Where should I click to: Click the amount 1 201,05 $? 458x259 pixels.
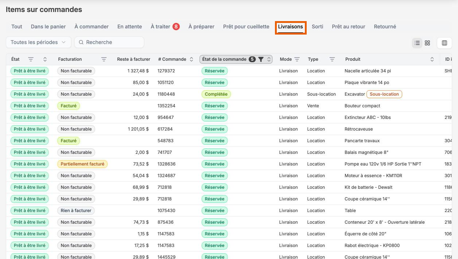138,129
